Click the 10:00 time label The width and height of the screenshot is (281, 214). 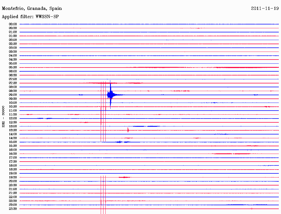(x=13, y=103)
